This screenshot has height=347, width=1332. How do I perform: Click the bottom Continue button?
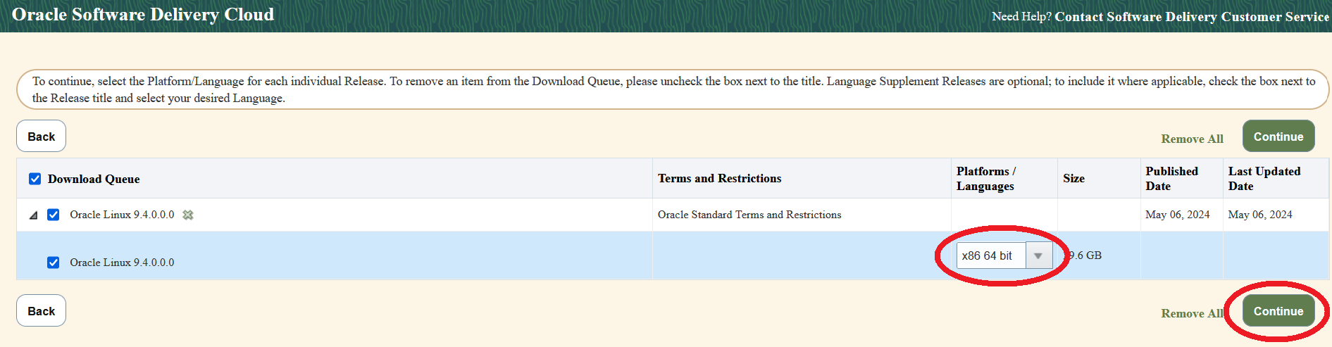click(x=1278, y=310)
